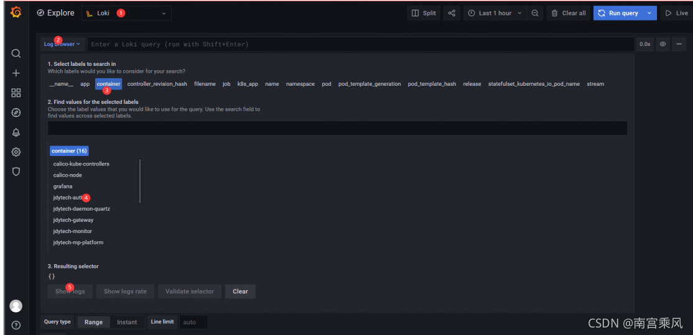This screenshot has height=335, width=693.
Task: Choose jdytech-mp-platform value
Action: click(x=78, y=242)
